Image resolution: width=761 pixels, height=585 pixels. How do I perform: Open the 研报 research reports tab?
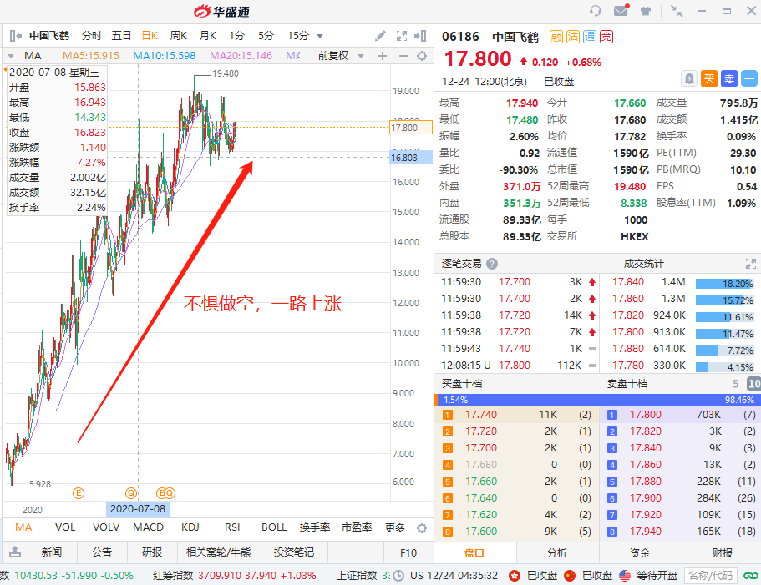[x=152, y=552]
